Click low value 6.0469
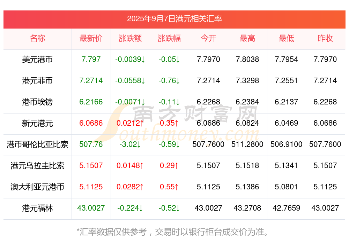This screenshot has height=243, width=349. click(286, 123)
